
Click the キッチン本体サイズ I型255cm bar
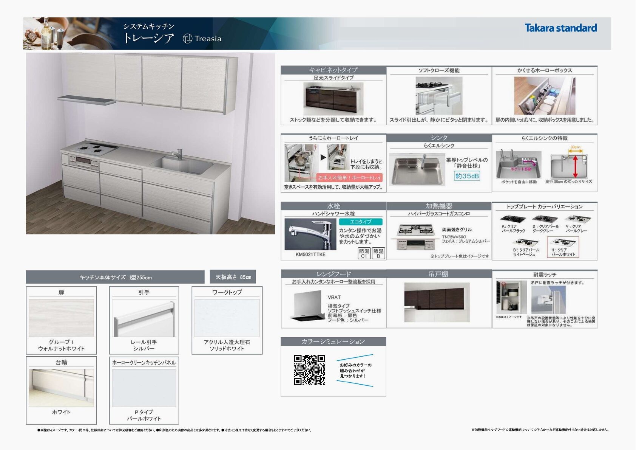tap(115, 277)
